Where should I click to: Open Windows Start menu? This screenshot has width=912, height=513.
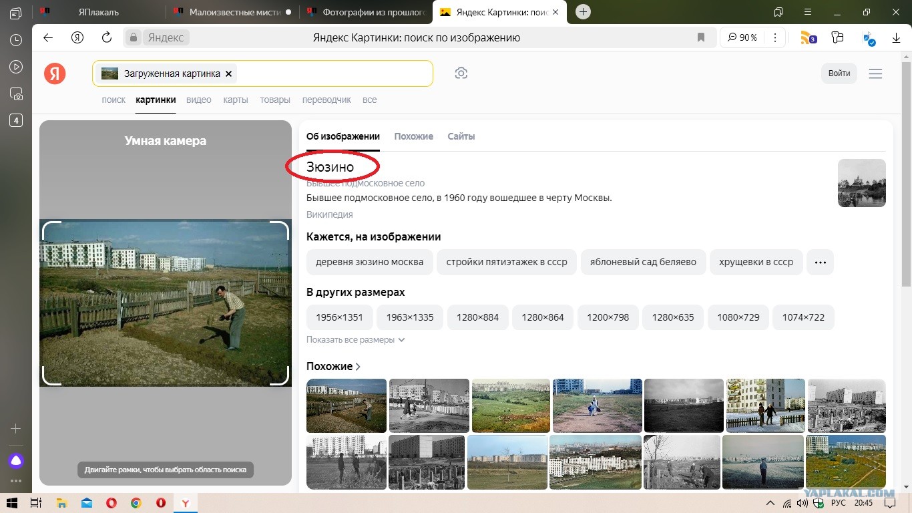(13, 502)
